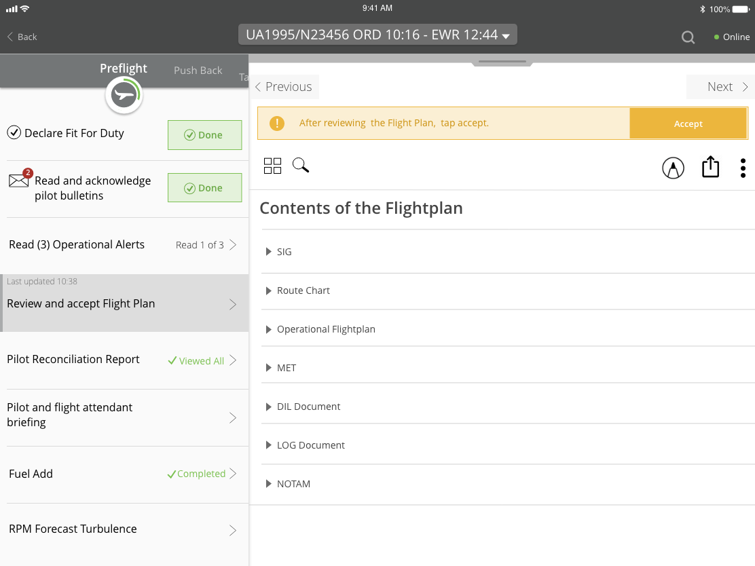This screenshot has height=566, width=755.
Task: Open the flight selector dropdown UA1995/N23456
Action: (x=377, y=35)
